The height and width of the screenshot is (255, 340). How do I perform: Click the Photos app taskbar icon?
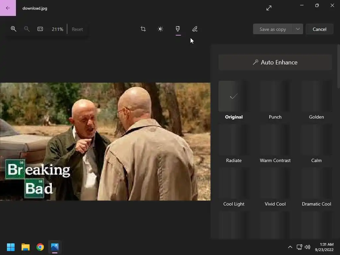pos(55,247)
